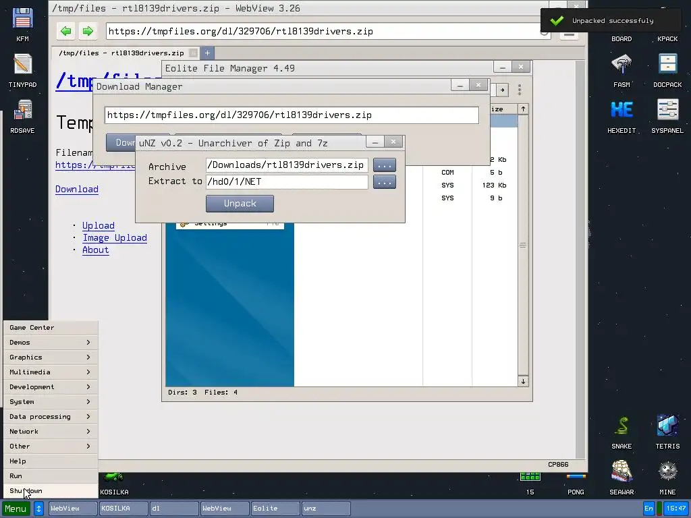Image resolution: width=691 pixels, height=518 pixels.
Task: Browse for archive file in uNZ
Action: click(384, 165)
